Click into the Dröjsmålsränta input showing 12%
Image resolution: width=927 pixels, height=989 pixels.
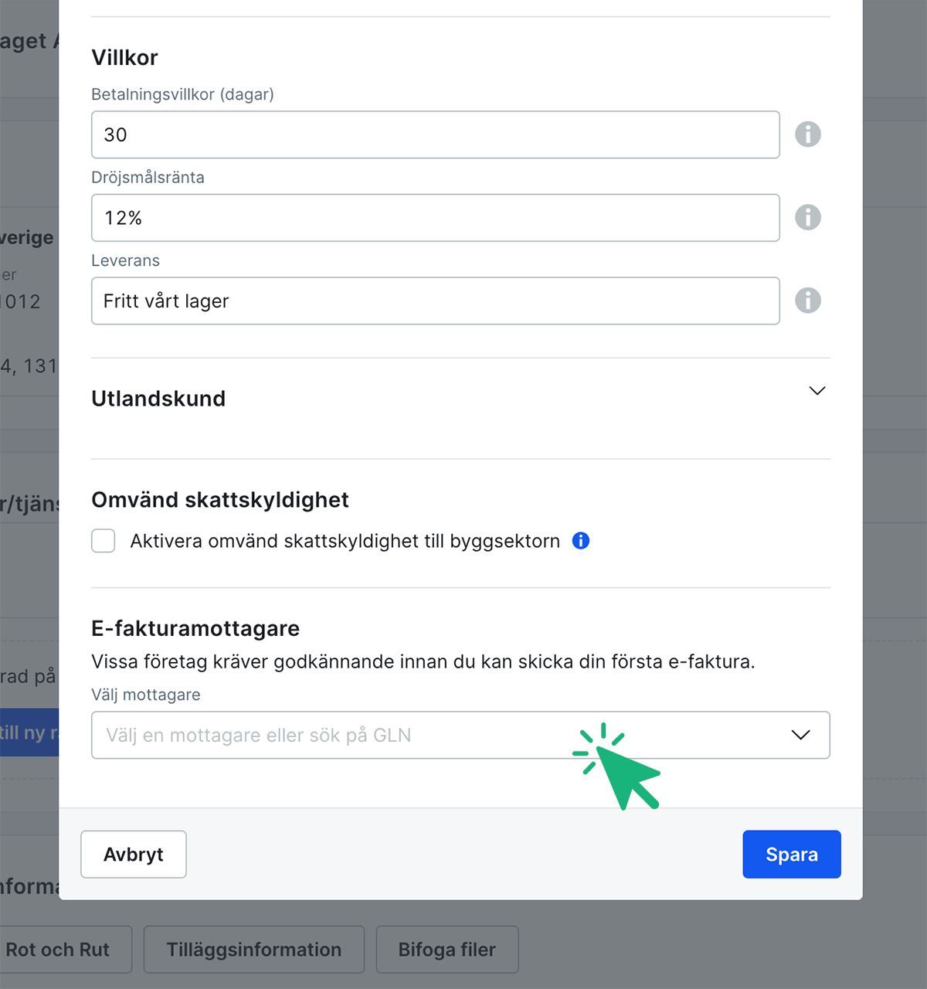tap(435, 218)
